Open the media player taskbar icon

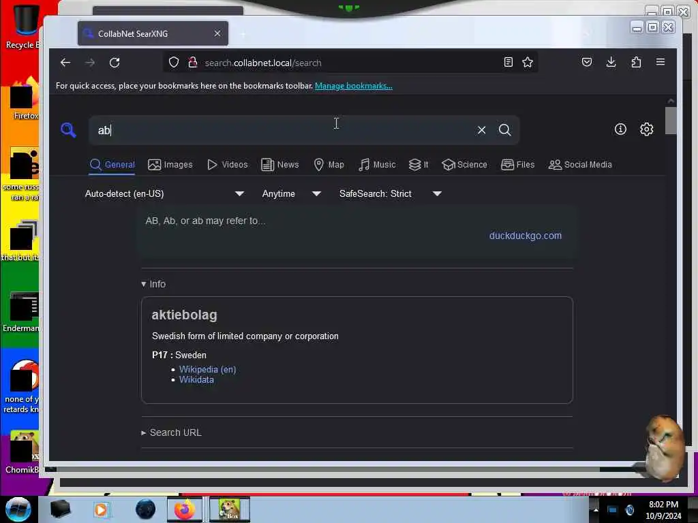tap(101, 509)
